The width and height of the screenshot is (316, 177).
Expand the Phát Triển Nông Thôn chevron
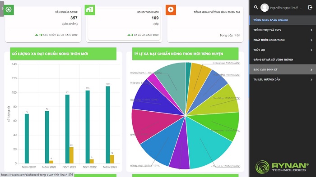(x=311, y=40)
